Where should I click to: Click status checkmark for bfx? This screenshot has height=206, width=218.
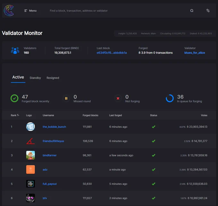(x=154, y=198)
